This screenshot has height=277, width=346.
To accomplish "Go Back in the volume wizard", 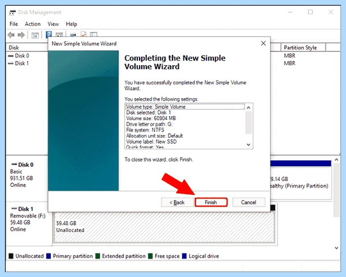I will tap(177, 203).
